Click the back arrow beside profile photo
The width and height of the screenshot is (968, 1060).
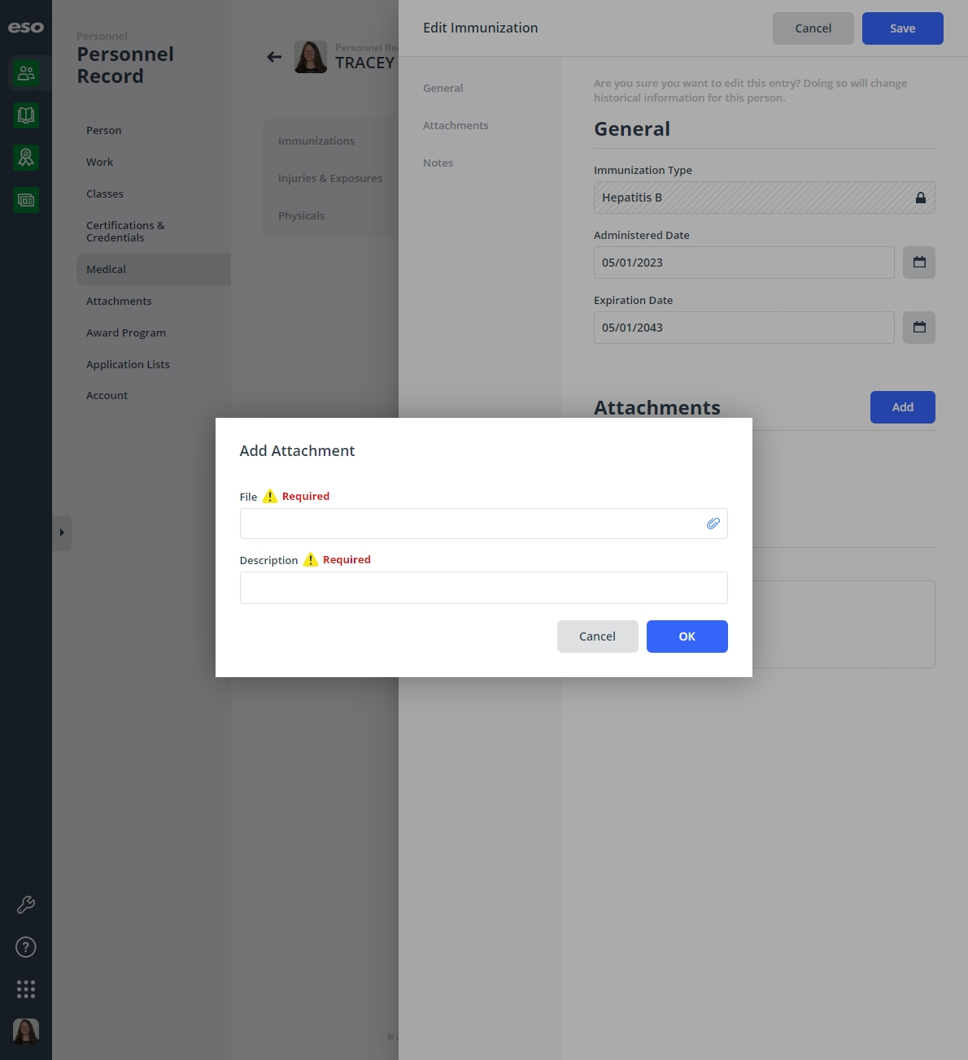274,57
